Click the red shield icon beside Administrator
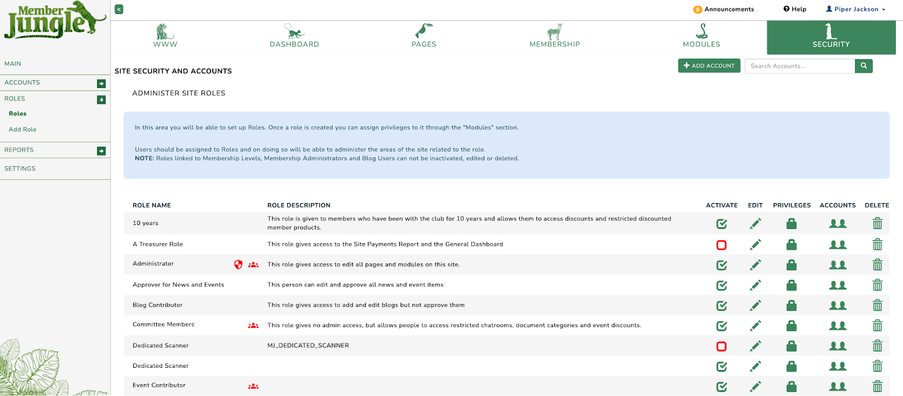903x396 pixels. point(238,265)
